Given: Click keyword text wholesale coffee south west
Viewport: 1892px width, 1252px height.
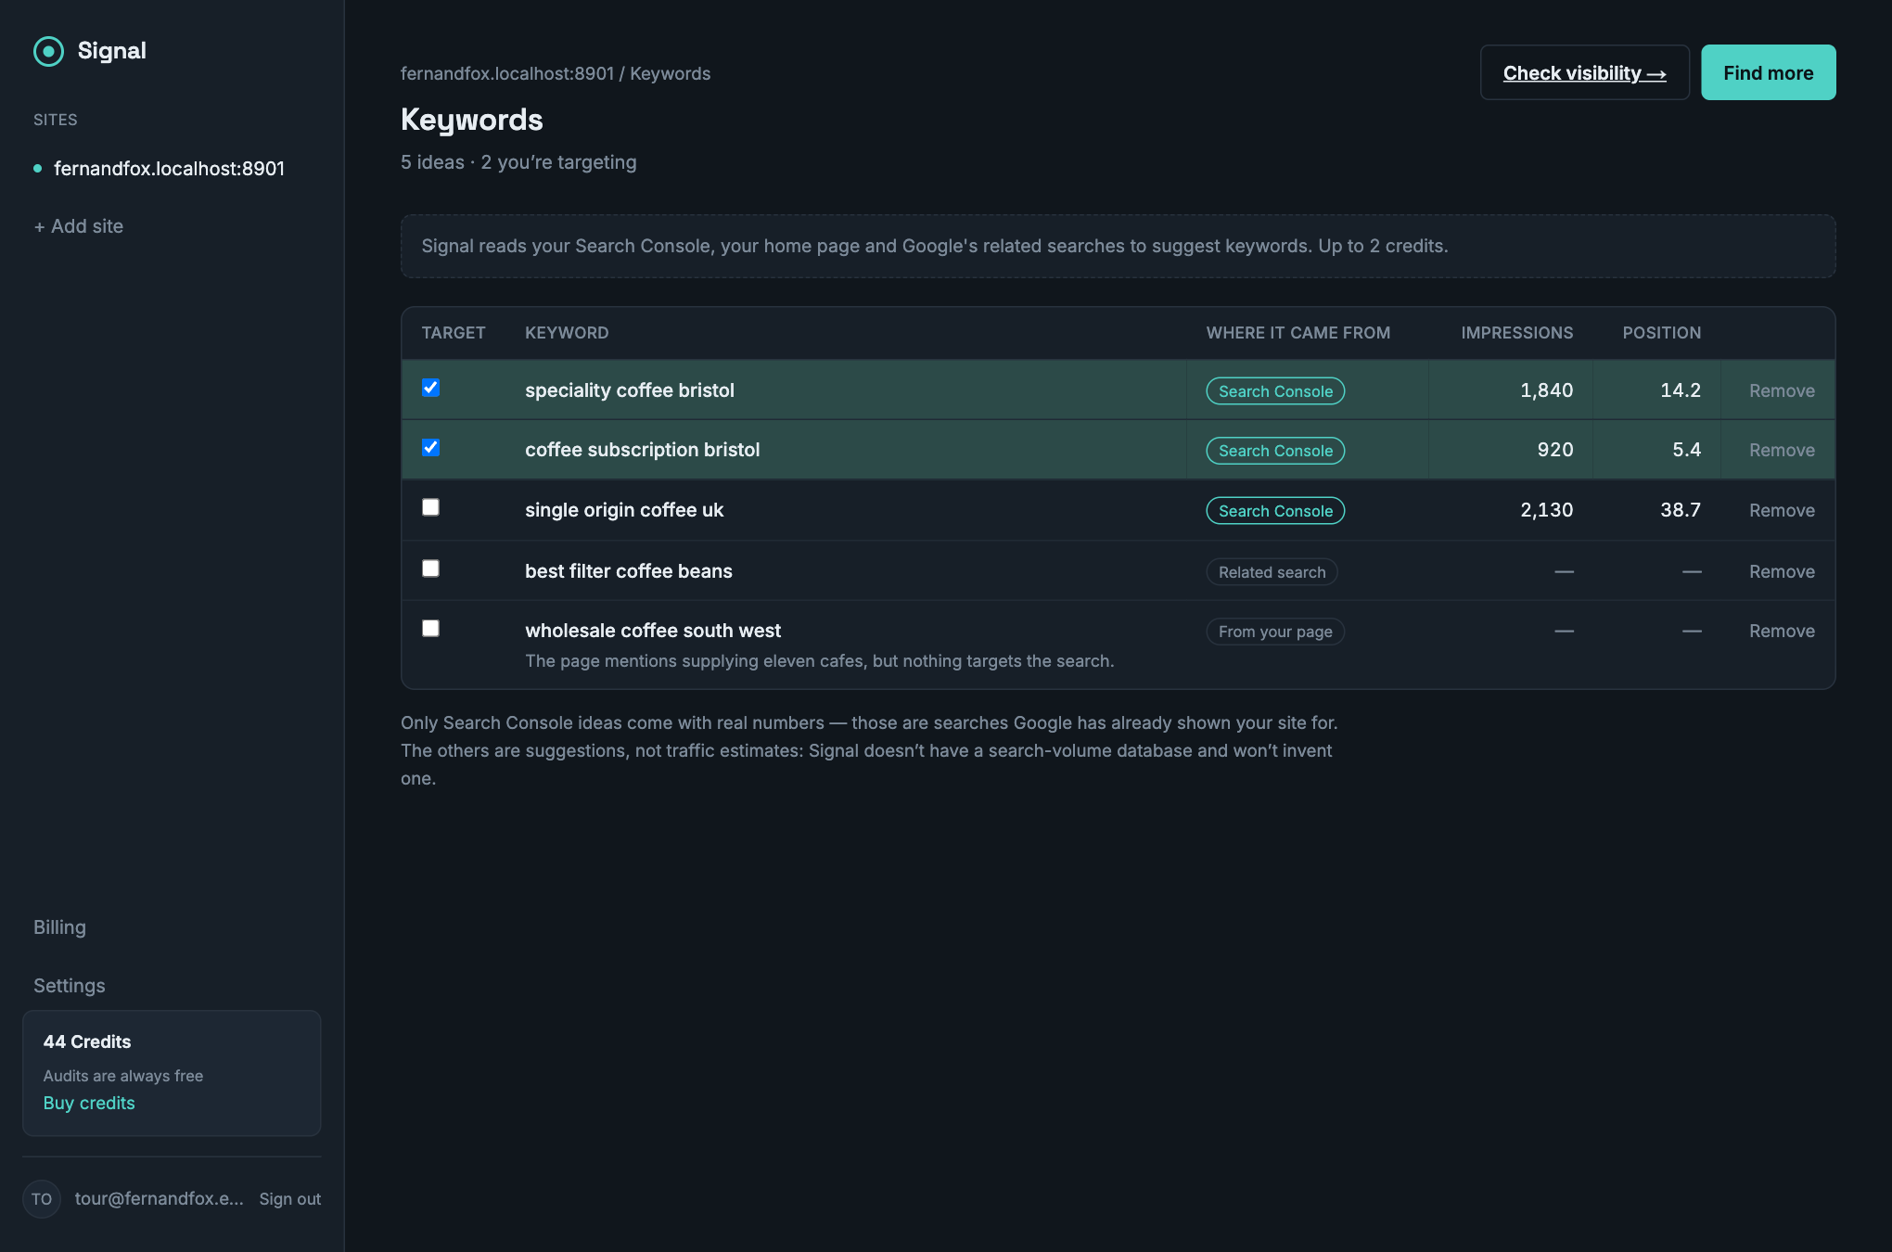Looking at the screenshot, I should [x=653, y=631].
